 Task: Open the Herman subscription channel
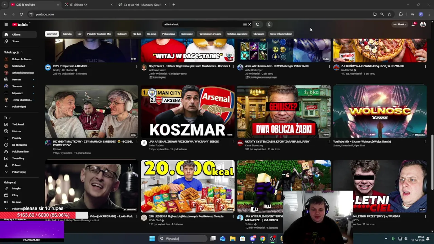tap(19, 80)
